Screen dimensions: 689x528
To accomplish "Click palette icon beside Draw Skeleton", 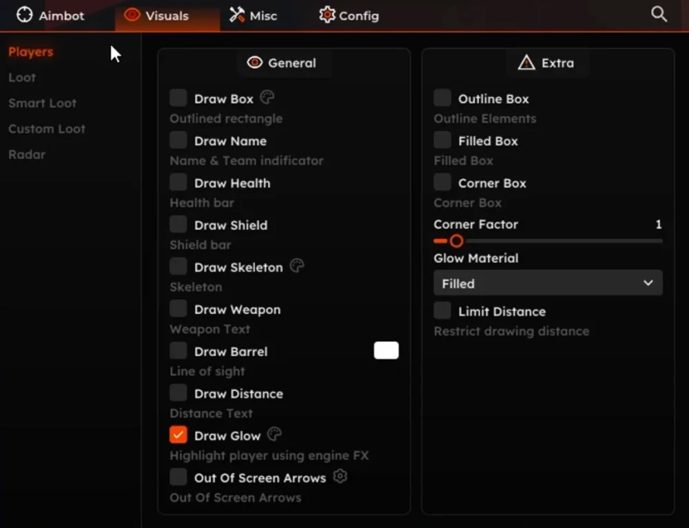I will point(297,266).
